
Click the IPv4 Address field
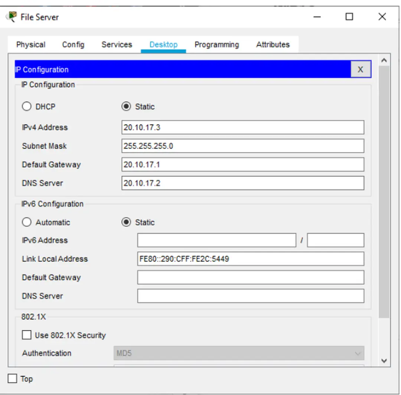coord(242,127)
